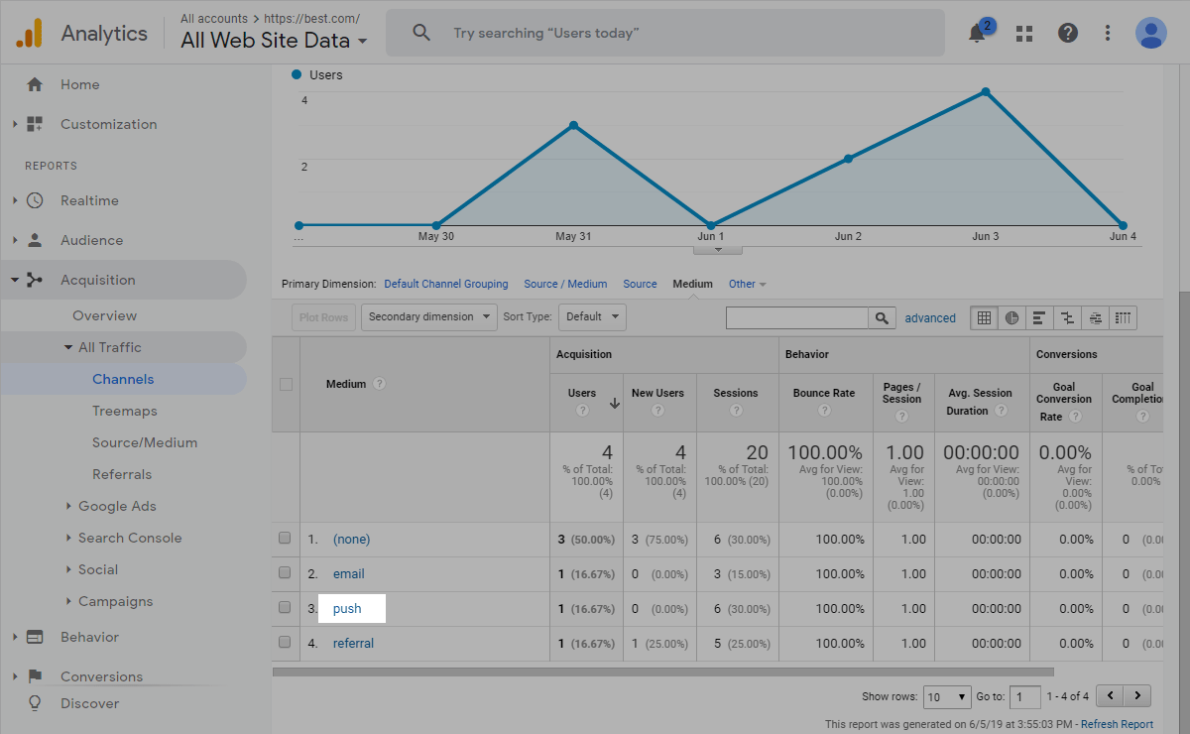Click the table search magnifier button
1190x734 pixels.
pyautogui.click(x=882, y=317)
